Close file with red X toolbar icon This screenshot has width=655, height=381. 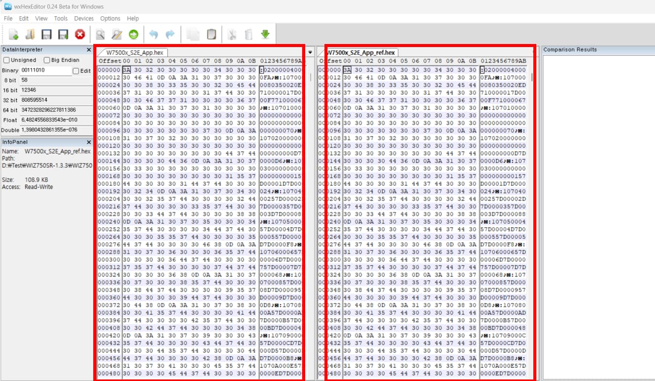(x=80, y=34)
